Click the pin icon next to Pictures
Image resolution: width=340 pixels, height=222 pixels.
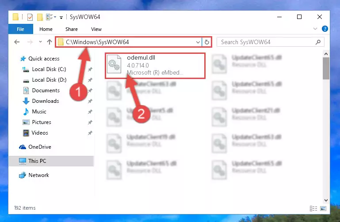pos(90,122)
